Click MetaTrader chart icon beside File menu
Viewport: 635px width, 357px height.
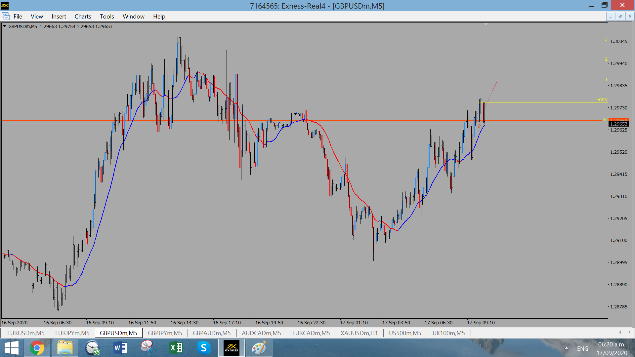6,16
